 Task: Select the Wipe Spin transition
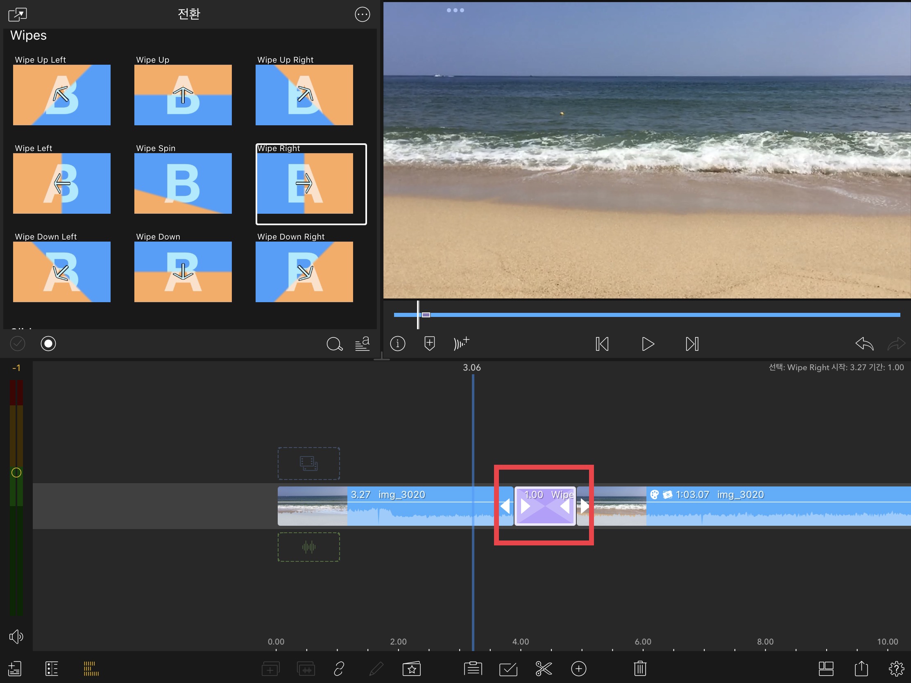tap(183, 183)
